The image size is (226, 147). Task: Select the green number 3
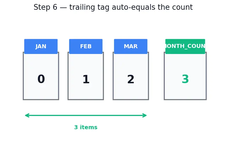pos(185,79)
